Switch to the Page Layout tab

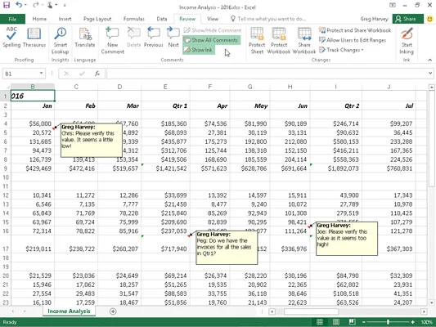point(97,19)
